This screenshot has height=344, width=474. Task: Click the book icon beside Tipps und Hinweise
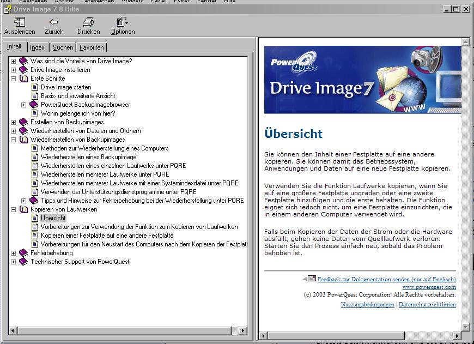click(x=34, y=200)
